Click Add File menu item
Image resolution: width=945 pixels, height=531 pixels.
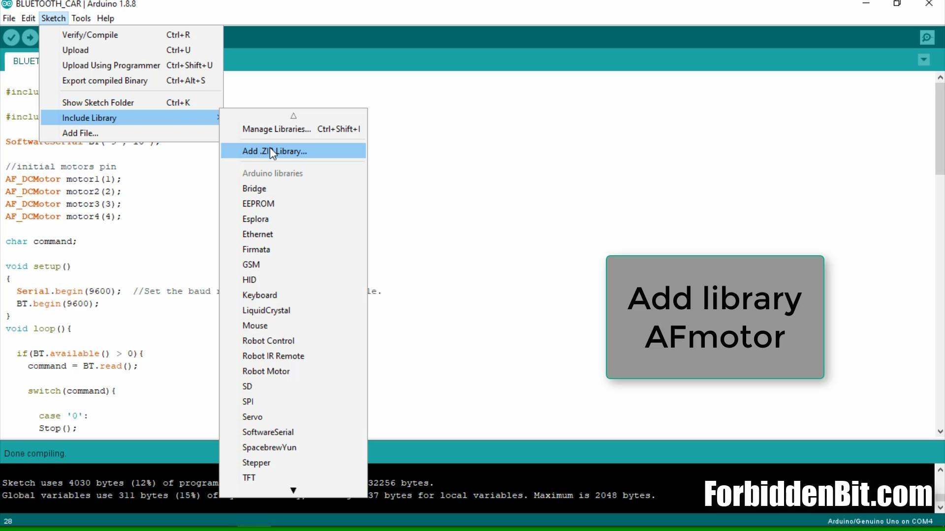pos(80,133)
